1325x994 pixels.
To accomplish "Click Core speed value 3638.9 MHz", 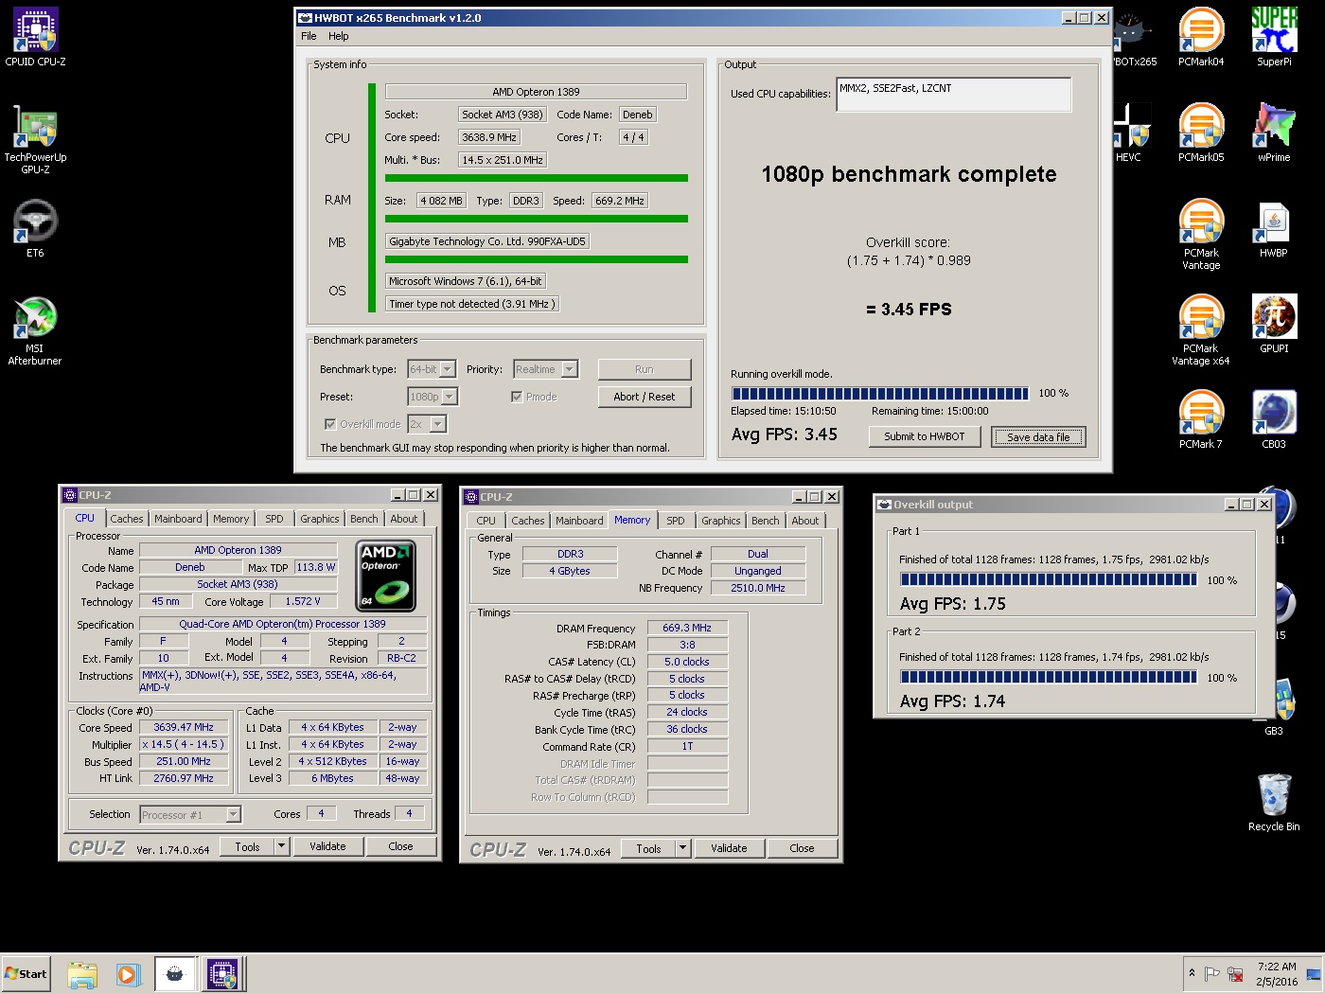I will (489, 137).
